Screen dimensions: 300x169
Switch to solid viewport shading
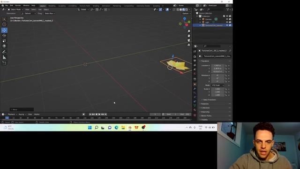180,9
